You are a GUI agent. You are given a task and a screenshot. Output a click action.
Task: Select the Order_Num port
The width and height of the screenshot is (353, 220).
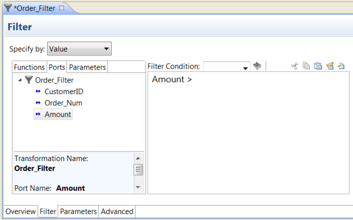[x=63, y=103]
